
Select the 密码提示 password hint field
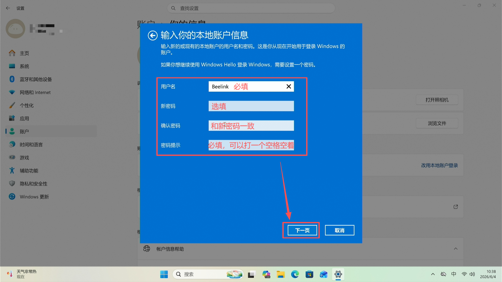click(x=251, y=145)
